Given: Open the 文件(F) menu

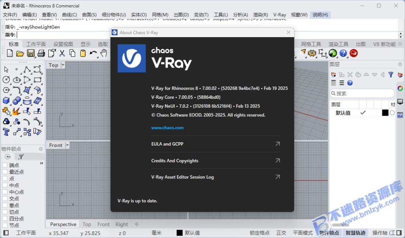Looking at the screenshot, I should point(10,15).
